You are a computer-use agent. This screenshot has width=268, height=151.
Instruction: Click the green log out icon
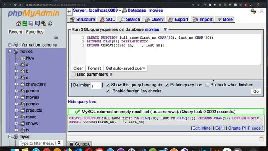tap(25, 23)
